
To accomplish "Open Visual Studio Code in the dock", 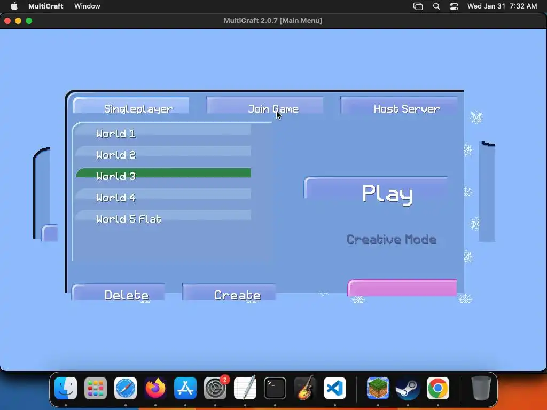I will (x=335, y=388).
